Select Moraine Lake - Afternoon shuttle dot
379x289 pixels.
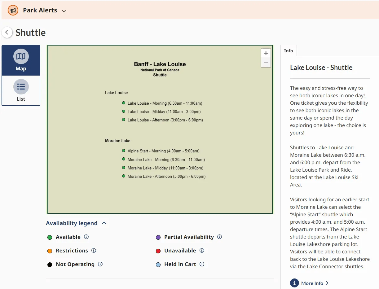click(x=124, y=176)
